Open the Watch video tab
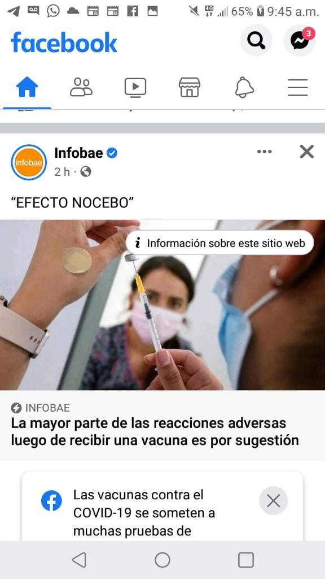Viewport: 325px width, 579px height. (135, 88)
